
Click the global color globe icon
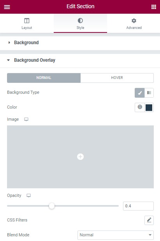click(140, 107)
